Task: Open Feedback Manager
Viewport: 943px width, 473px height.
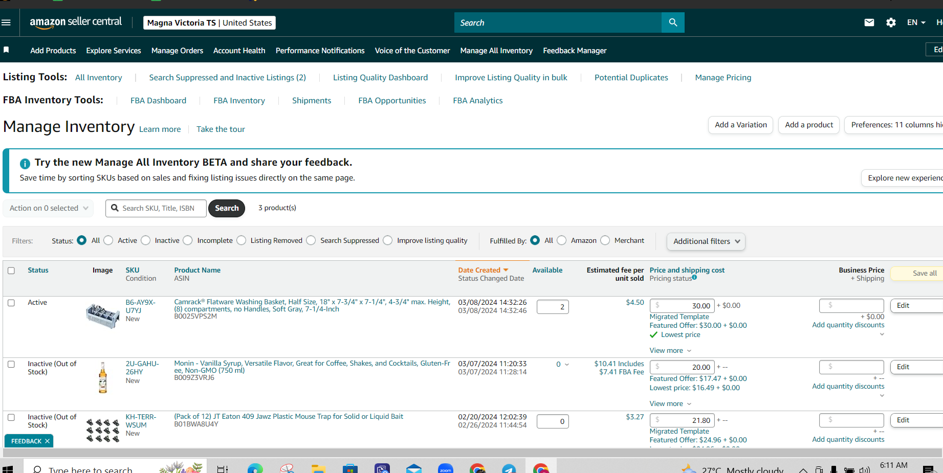Action: pos(575,51)
